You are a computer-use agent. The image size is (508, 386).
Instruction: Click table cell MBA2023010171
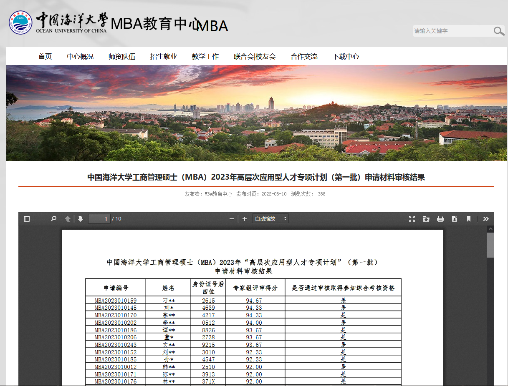click(x=116, y=374)
